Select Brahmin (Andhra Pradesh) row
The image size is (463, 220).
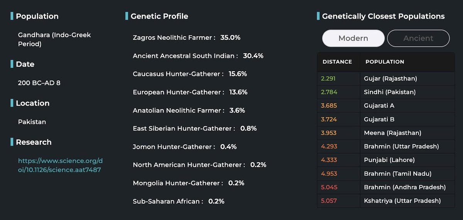point(404,187)
